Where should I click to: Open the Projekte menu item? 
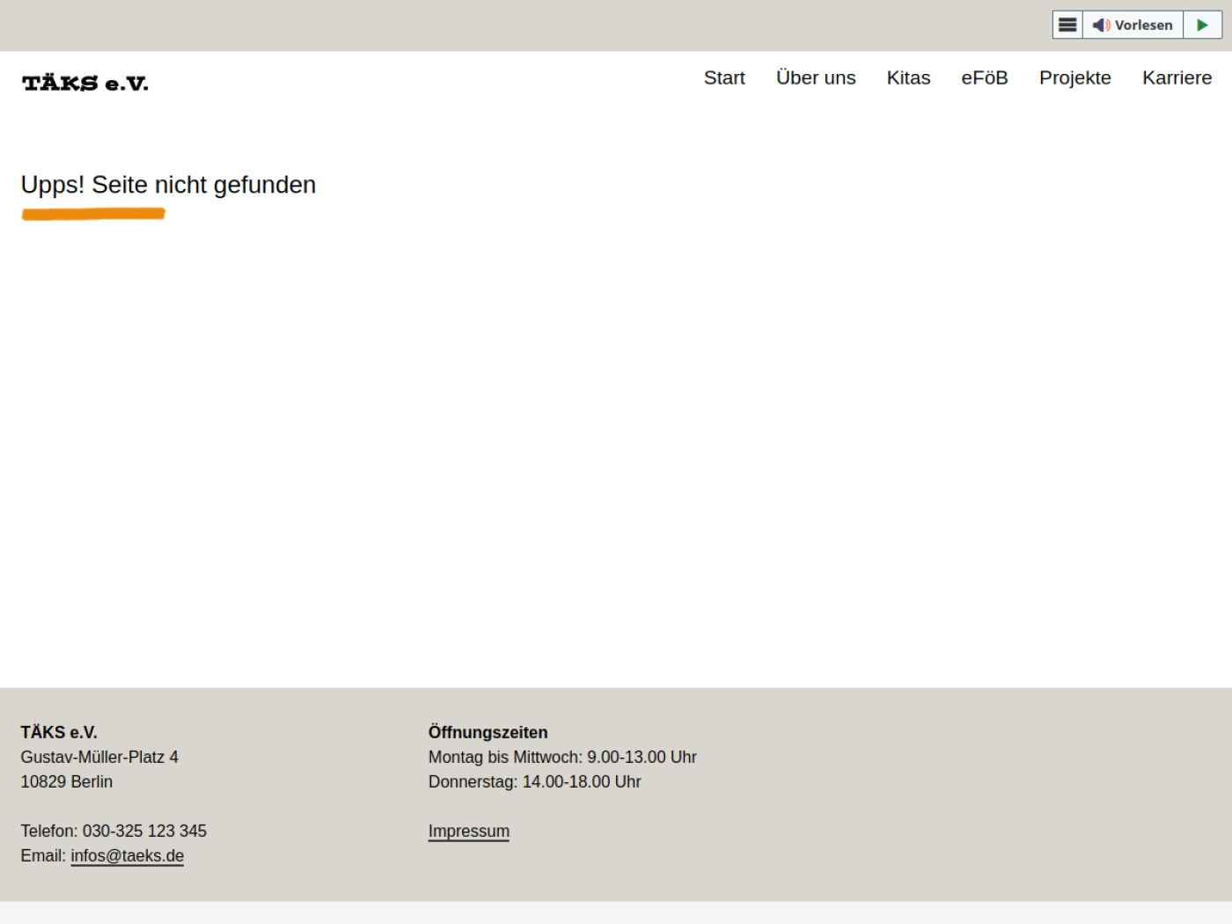(x=1074, y=77)
